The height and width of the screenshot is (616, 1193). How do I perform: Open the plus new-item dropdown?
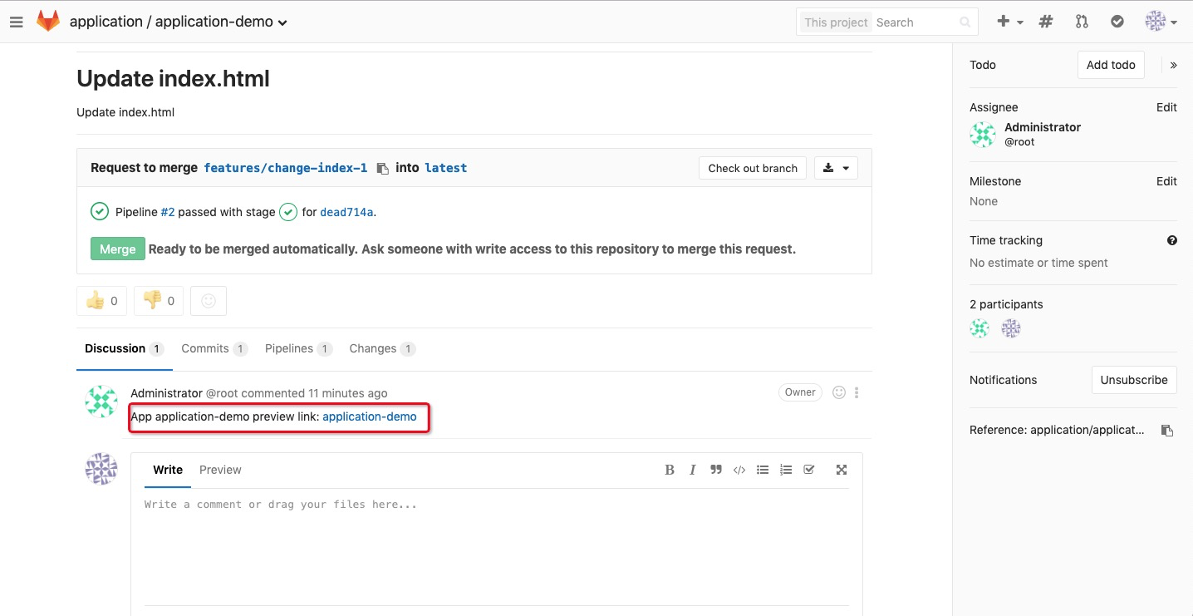(x=1009, y=22)
